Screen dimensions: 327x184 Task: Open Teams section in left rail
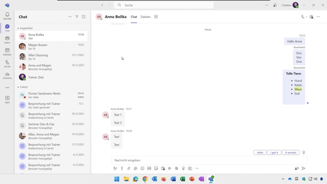coord(7,40)
